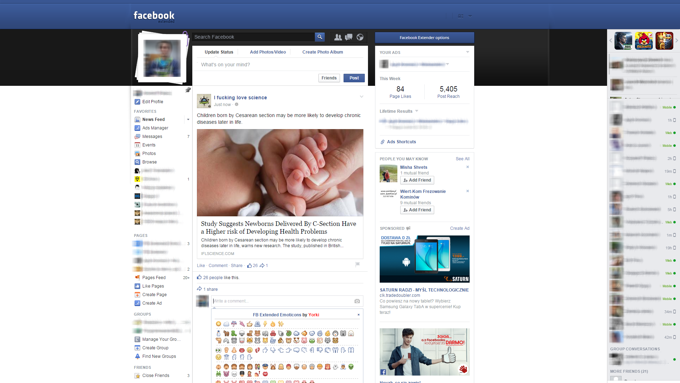Click the Friends audience button
The width and height of the screenshot is (680, 383).
click(329, 78)
